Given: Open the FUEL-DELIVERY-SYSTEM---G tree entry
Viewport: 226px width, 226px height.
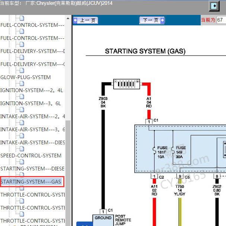Looking at the screenshot, I should (32, 64).
